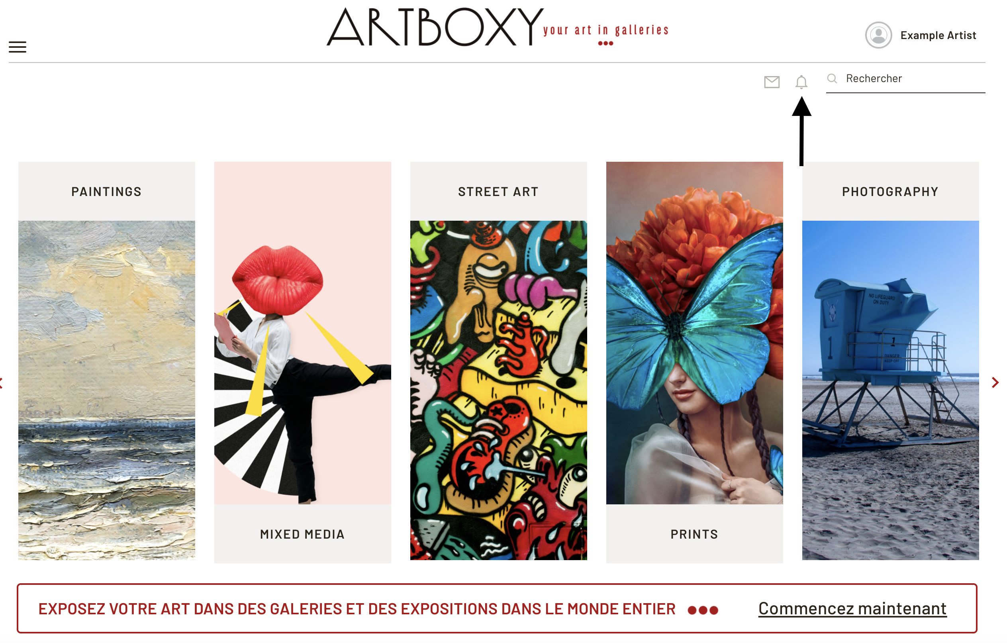The height and width of the screenshot is (643, 1007).
Task: Click the search magnifier icon
Action: coord(832,78)
